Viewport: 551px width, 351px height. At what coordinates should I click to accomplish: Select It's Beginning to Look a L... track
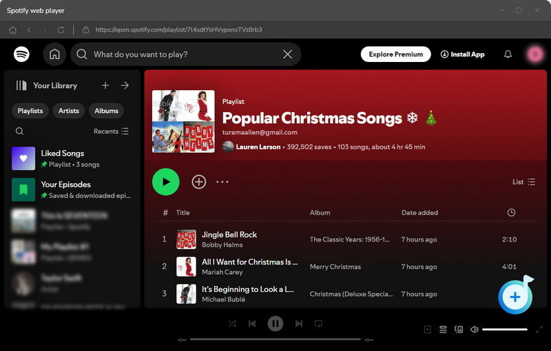pyautogui.click(x=248, y=290)
